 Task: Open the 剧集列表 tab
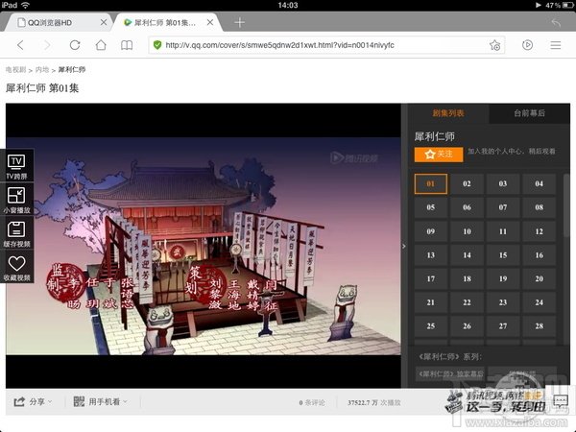point(448,113)
